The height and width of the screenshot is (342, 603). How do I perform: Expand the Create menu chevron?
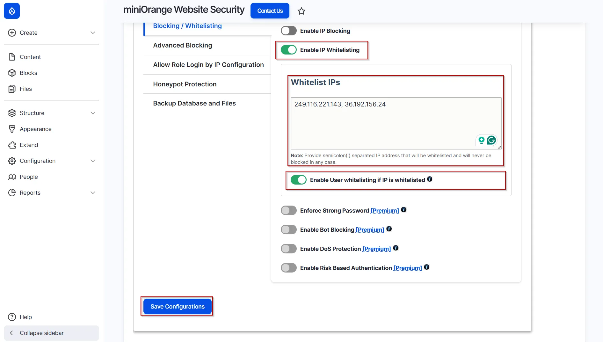click(x=93, y=33)
